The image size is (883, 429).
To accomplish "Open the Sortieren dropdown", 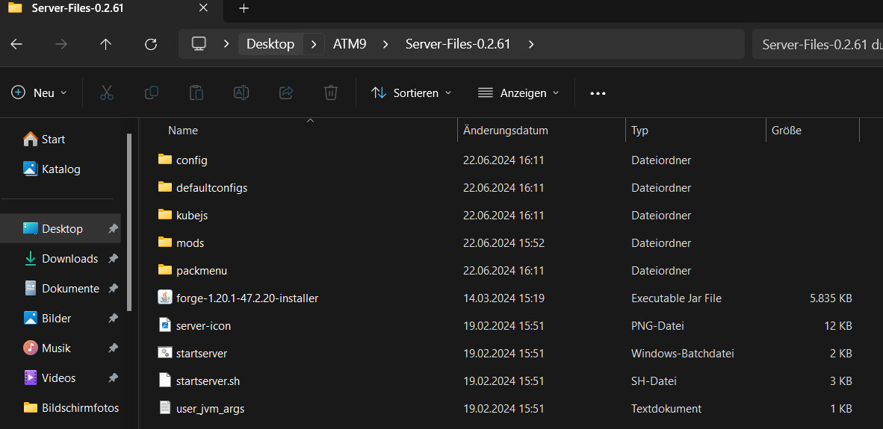I will [411, 93].
